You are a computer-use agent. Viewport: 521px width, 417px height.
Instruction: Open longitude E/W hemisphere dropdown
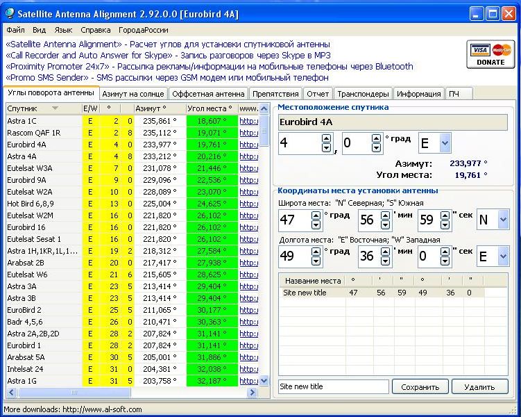503,256
